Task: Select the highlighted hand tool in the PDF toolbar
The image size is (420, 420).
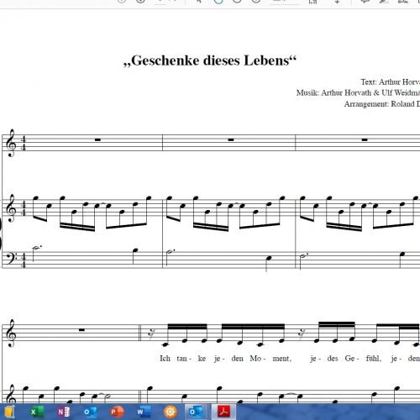Action: (x=218, y=1)
